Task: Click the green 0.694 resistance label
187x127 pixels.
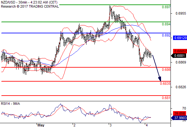Action: click(166, 24)
